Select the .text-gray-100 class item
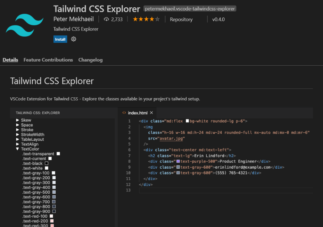This screenshot has width=323, height=227. click(x=36, y=173)
